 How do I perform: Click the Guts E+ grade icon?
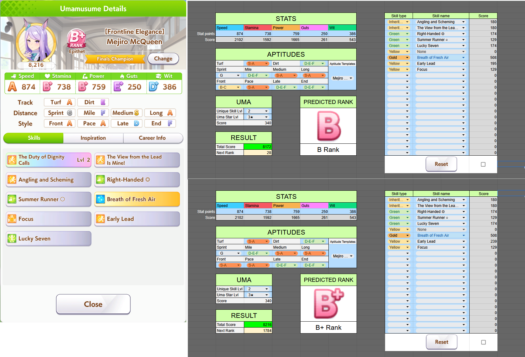(x=118, y=87)
